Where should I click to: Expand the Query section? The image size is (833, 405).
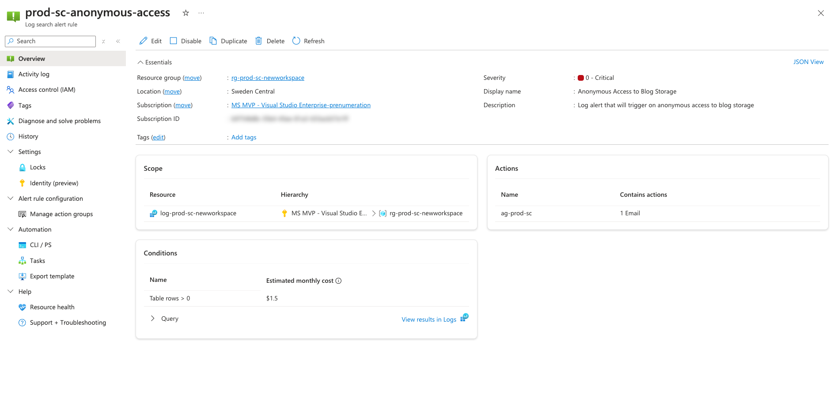coord(152,319)
